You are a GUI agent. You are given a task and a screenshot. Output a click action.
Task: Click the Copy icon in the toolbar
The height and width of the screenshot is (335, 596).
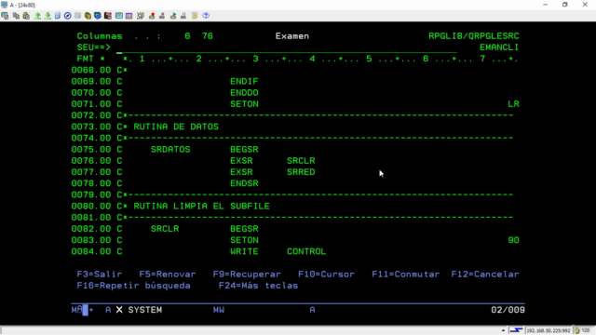pos(16,16)
